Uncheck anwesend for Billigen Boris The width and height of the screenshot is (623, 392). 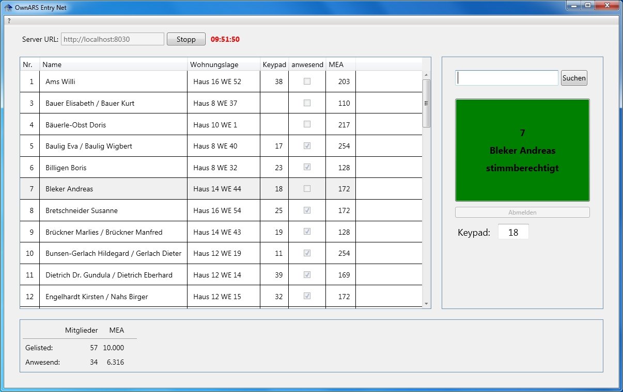[x=307, y=167]
